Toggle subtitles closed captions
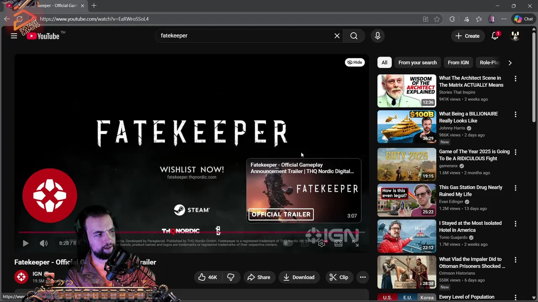This screenshot has height=302, width=538. [x=305, y=243]
